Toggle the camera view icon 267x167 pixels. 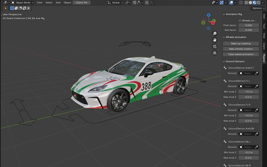point(215,46)
